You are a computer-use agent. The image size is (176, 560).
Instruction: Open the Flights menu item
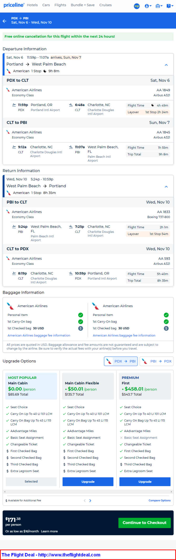60,5
